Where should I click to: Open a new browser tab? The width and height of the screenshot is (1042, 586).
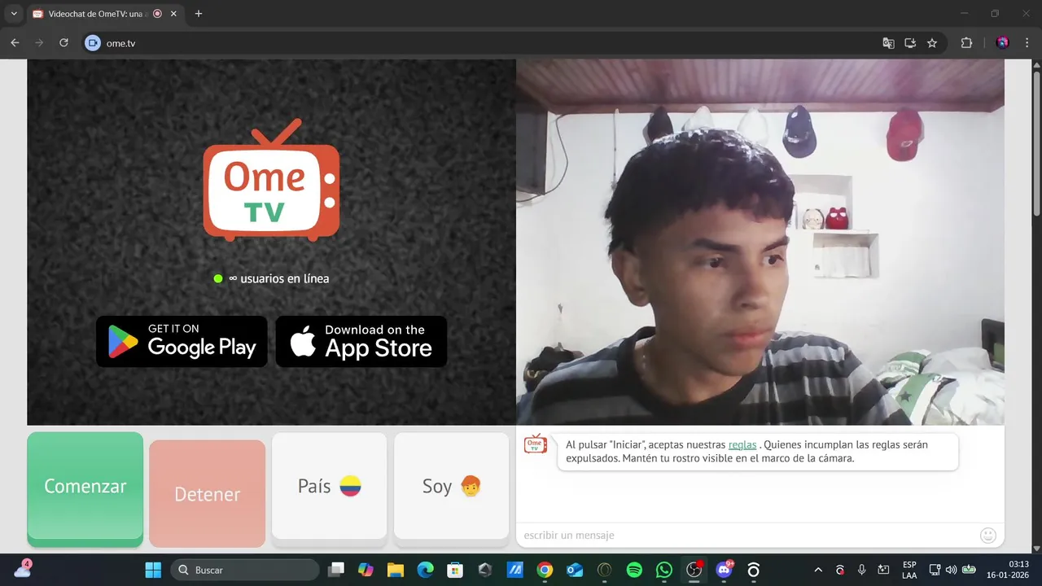(x=199, y=14)
